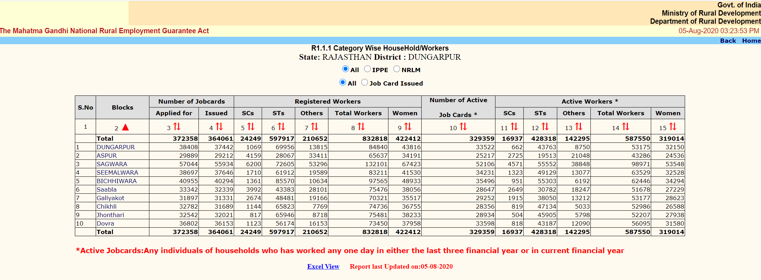Go Back using the top navigation
This screenshot has width=761, height=280.
[x=728, y=41]
